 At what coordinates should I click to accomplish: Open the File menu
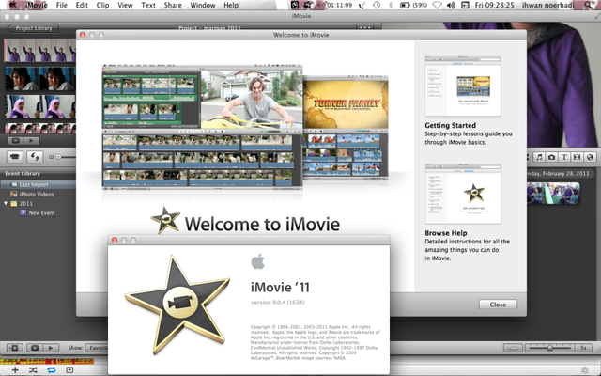pyautogui.click(x=61, y=5)
